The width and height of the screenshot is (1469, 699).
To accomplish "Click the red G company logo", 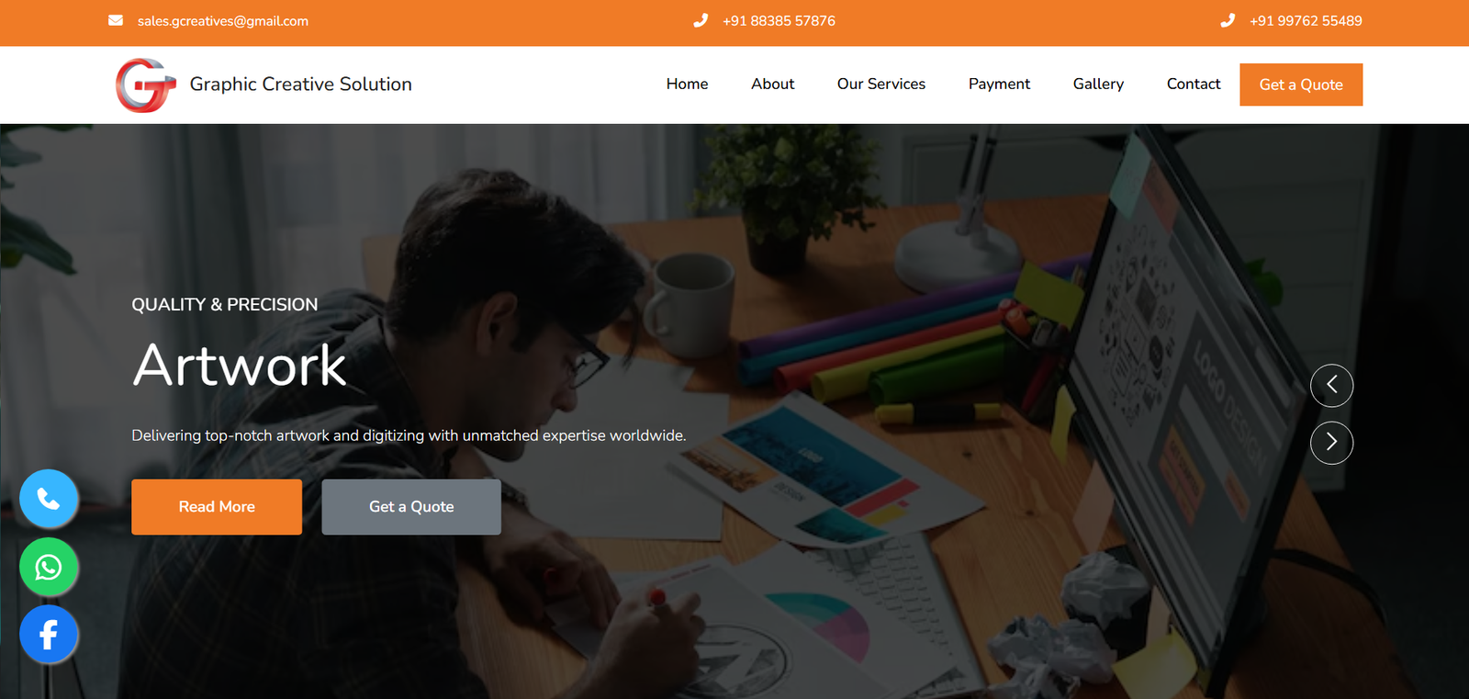I will coord(145,85).
